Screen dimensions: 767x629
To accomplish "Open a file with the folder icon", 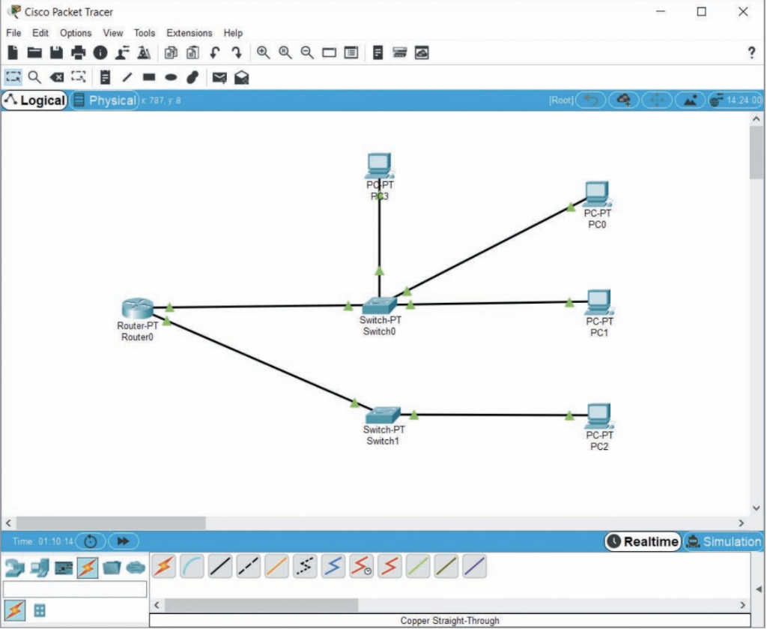I will (x=34, y=52).
